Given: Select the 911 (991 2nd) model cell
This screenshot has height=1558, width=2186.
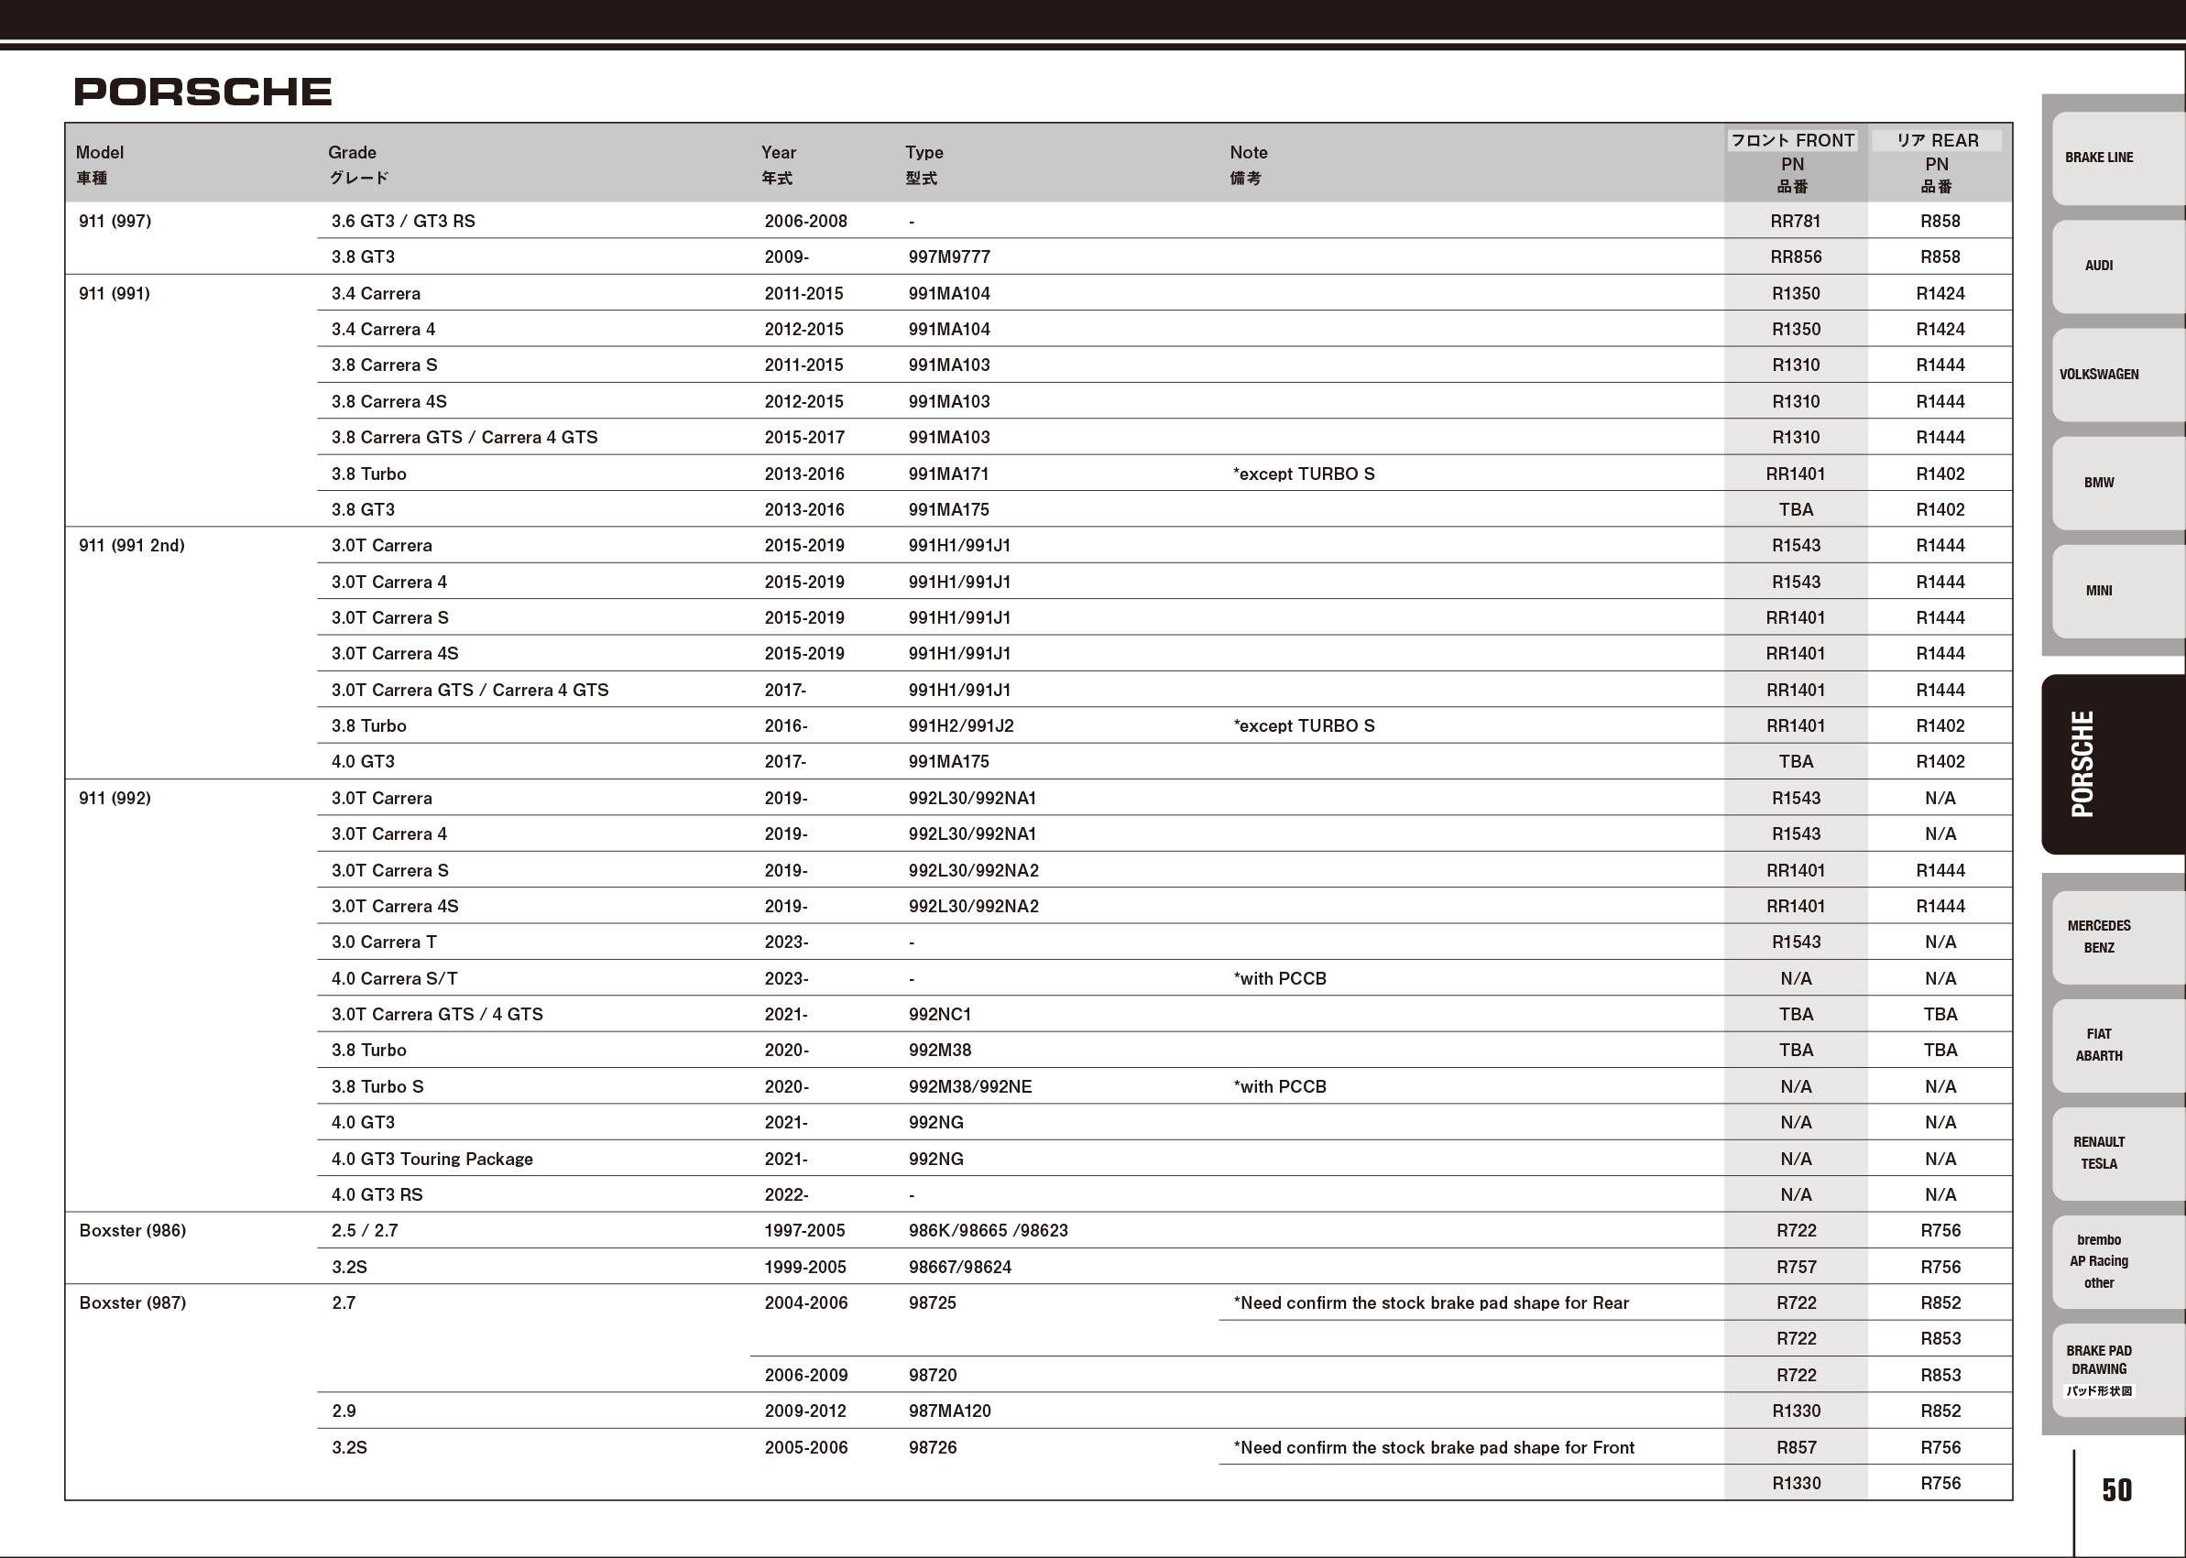Looking at the screenshot, I should point(131,546).
